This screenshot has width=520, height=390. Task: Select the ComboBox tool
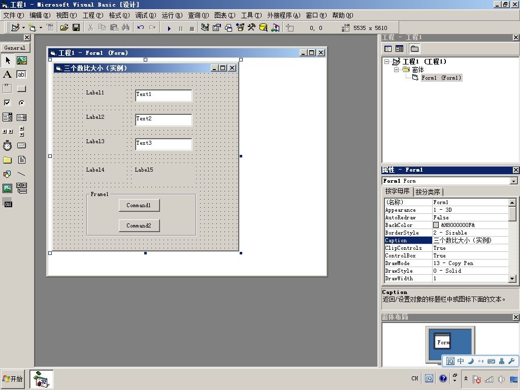pos(7,117)
